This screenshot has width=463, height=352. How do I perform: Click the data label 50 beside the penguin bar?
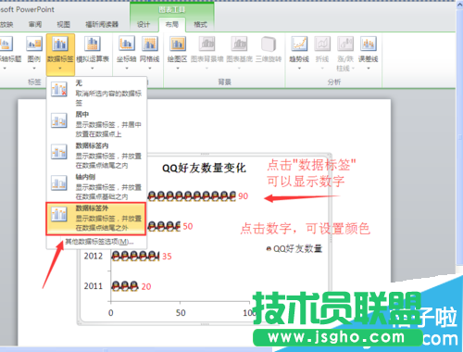pyautogui.click(x=188, y=226)
